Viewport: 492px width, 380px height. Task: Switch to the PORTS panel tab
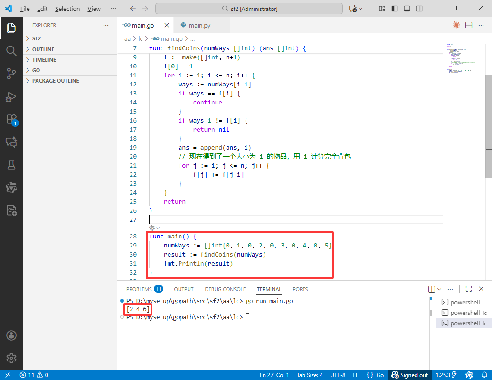click(x=300, y=289)
